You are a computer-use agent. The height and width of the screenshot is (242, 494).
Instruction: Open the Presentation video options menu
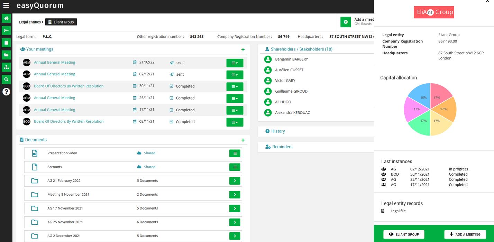[235, 153]
